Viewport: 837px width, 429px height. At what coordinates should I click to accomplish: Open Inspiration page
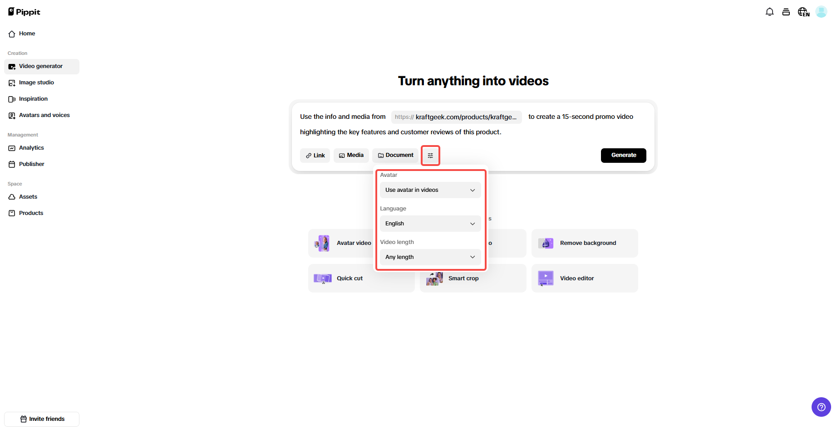click(x=42, y=99)
